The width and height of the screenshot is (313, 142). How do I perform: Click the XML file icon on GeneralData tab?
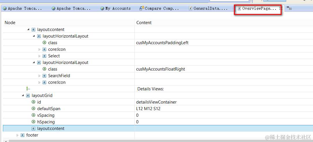[x=191, y=8]
